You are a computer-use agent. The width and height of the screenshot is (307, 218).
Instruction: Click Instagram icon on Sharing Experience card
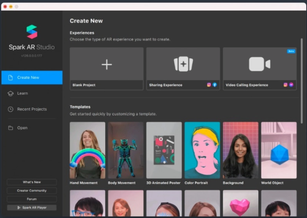click(x=209, y=85)
